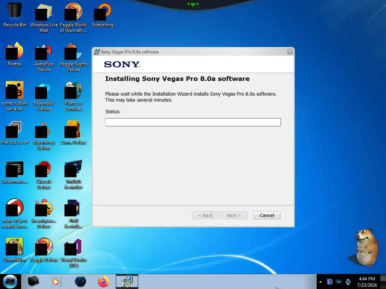Viewport: 386px width, 289px height.
Task: Open the VM0 KevinSi... desktop icon
Action: [x=74, y=213]
